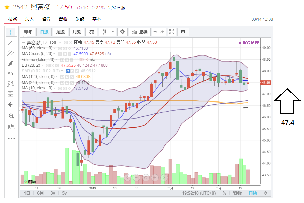Select the trend line drawing tool

(10, 42)
